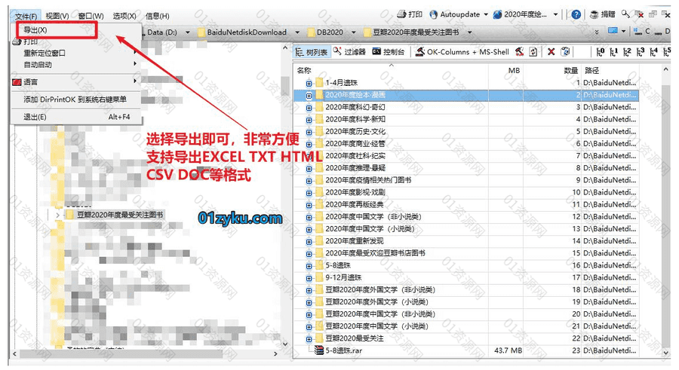Expand the 2020年度再版经典 folder node
The height and width of the screenshot is (370, 679).
(x=309, y=205)
